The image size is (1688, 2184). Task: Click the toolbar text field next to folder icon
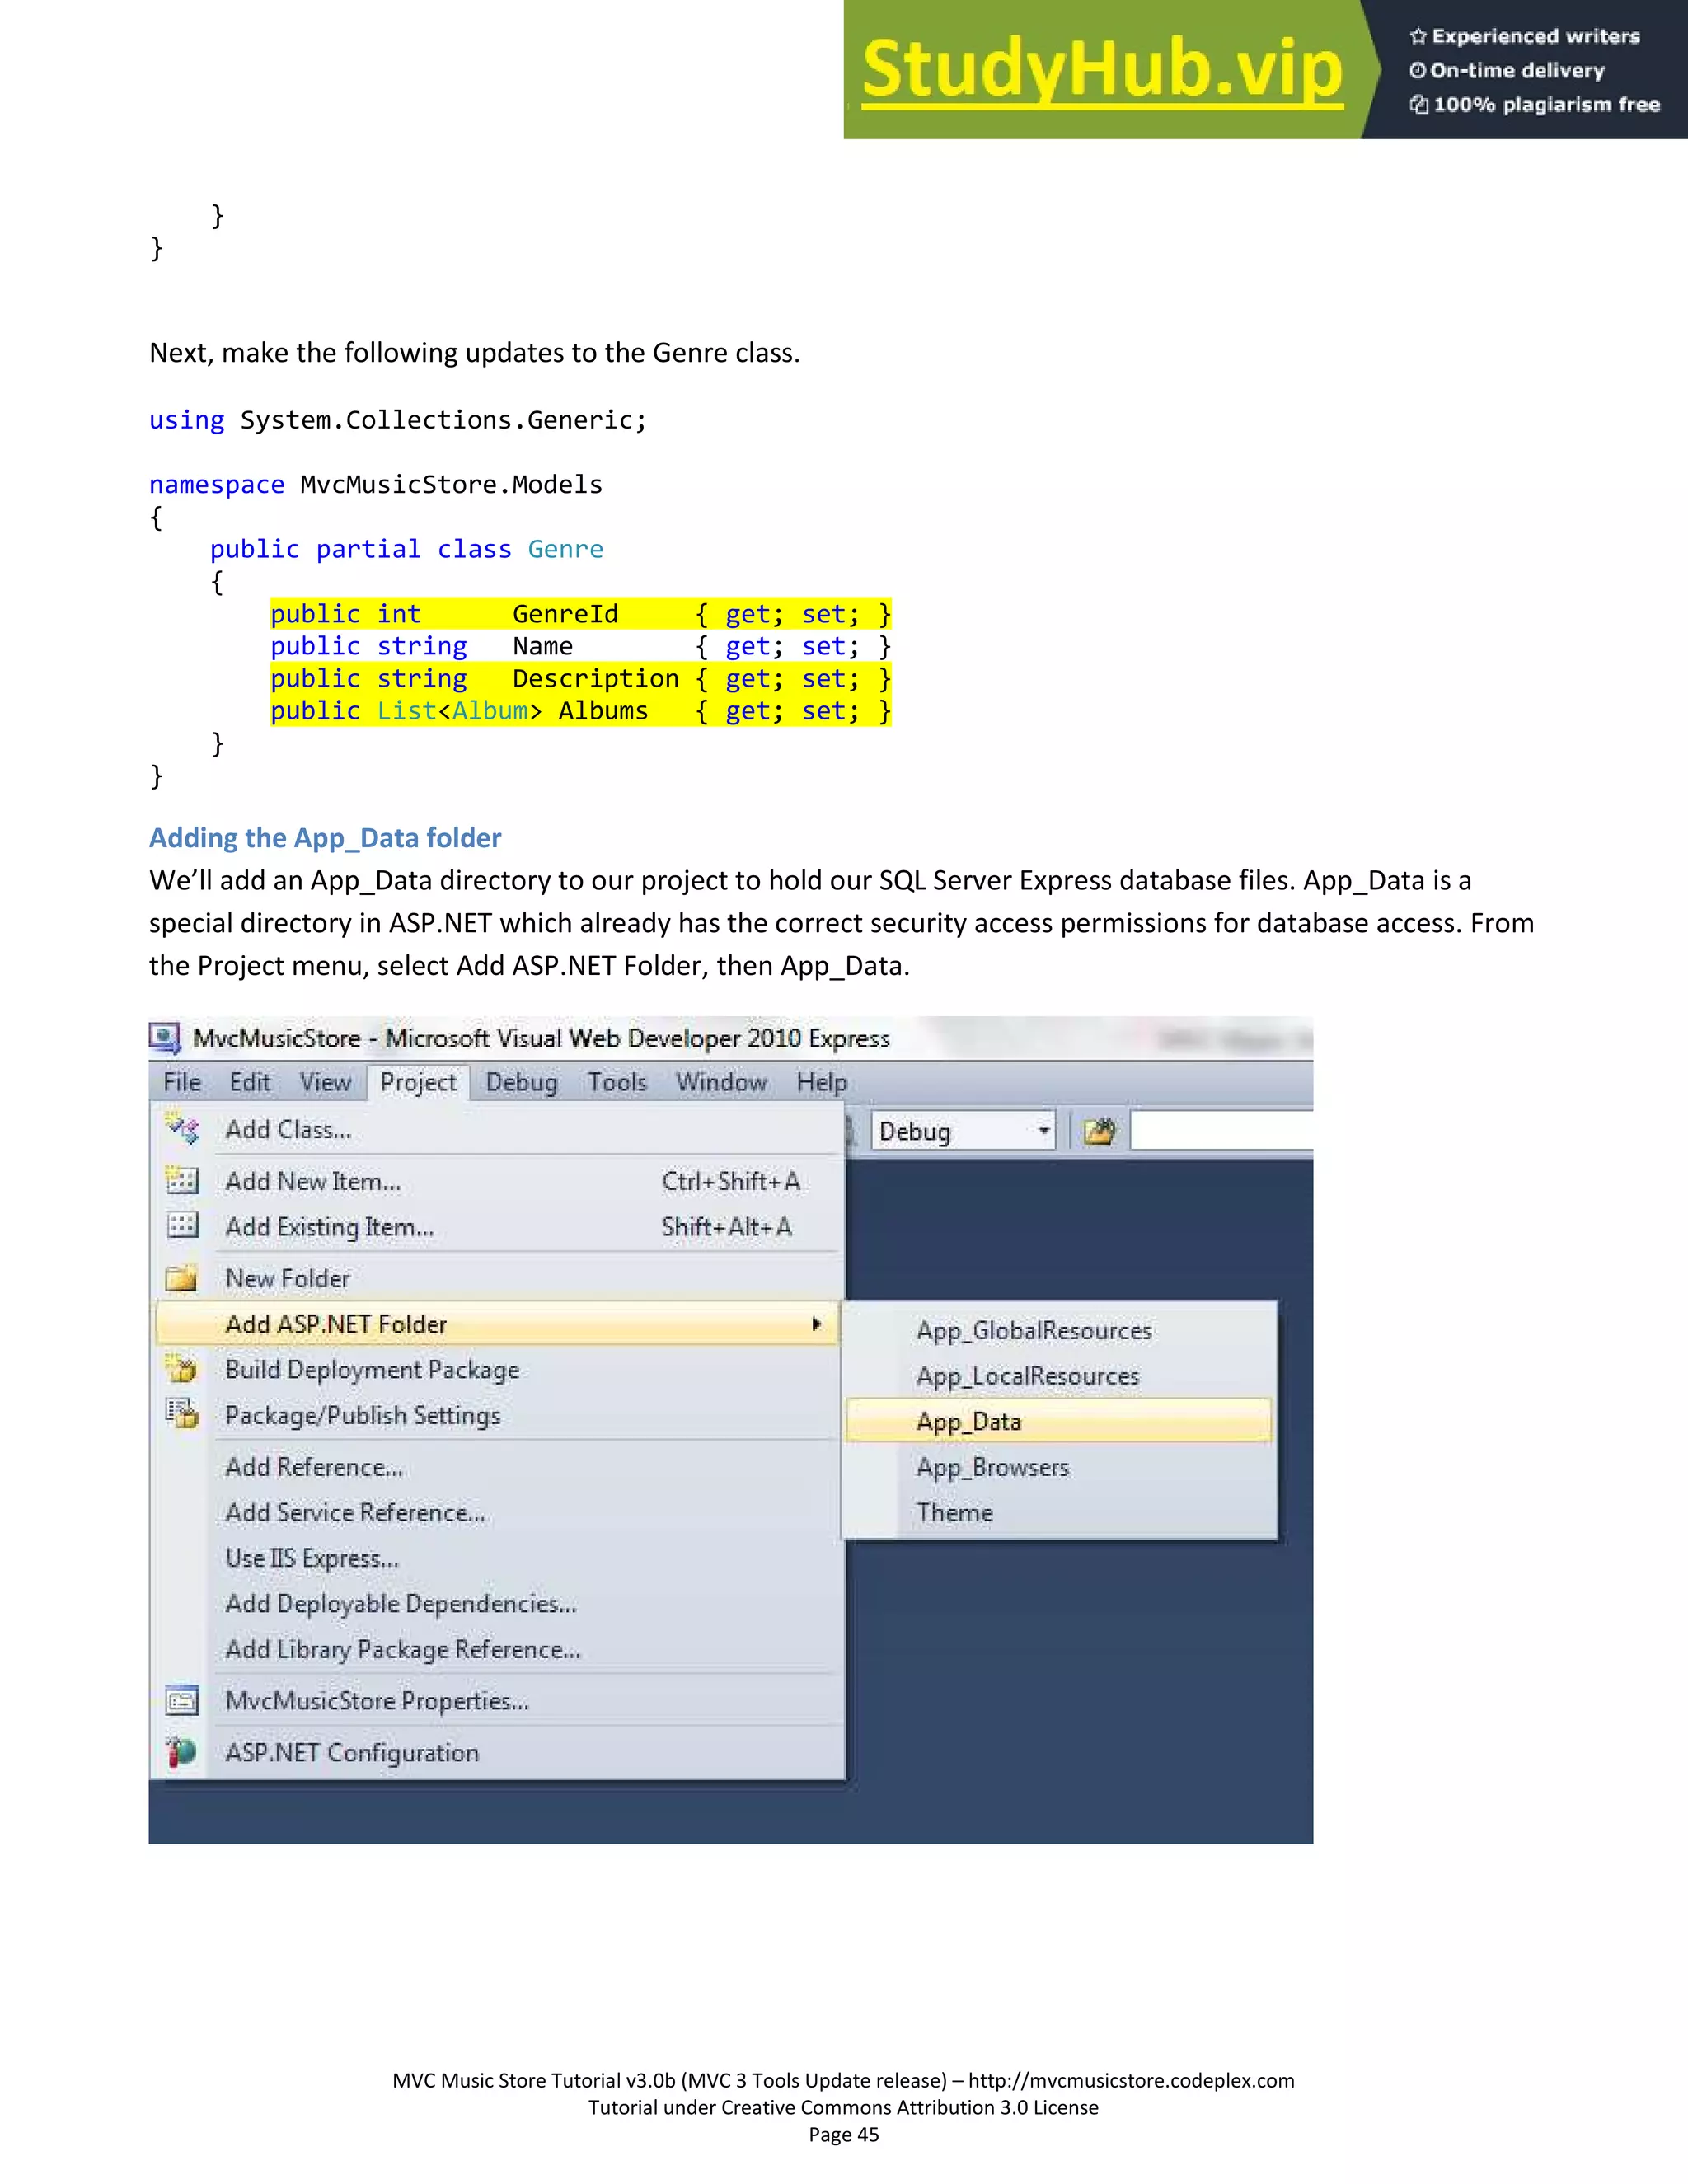1221,1131
